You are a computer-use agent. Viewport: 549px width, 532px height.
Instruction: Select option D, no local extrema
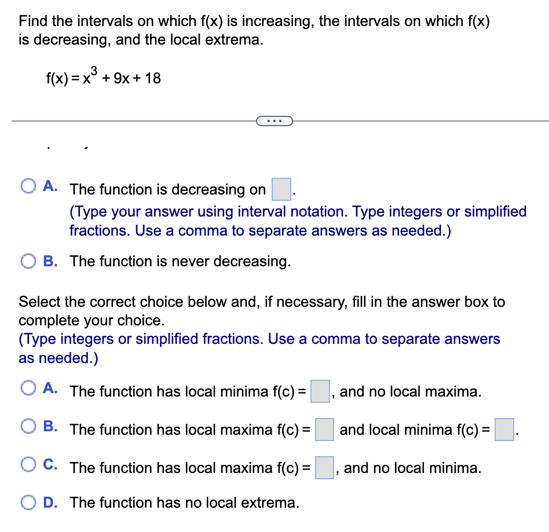27,502
